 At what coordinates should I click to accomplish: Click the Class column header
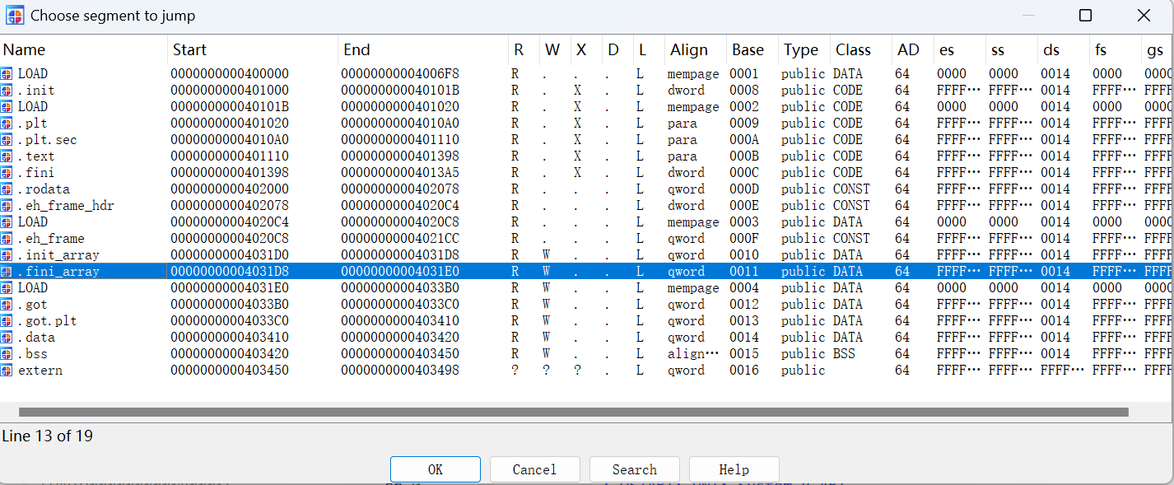[x=853, y=50]
